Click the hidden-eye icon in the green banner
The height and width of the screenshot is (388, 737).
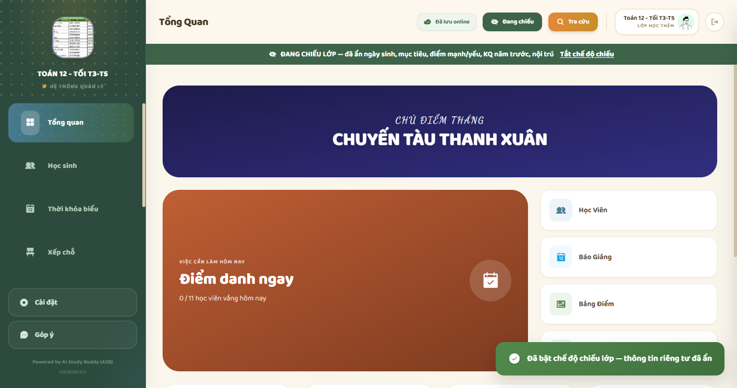click(x=273, y=54)
